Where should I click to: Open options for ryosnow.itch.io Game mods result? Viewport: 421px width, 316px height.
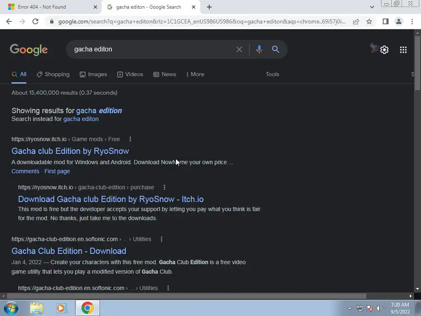(x=130, y=139)
